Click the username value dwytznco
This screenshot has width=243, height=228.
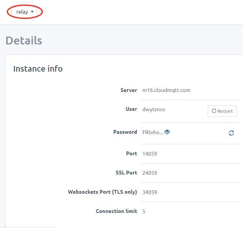click(x=154, y=109)
